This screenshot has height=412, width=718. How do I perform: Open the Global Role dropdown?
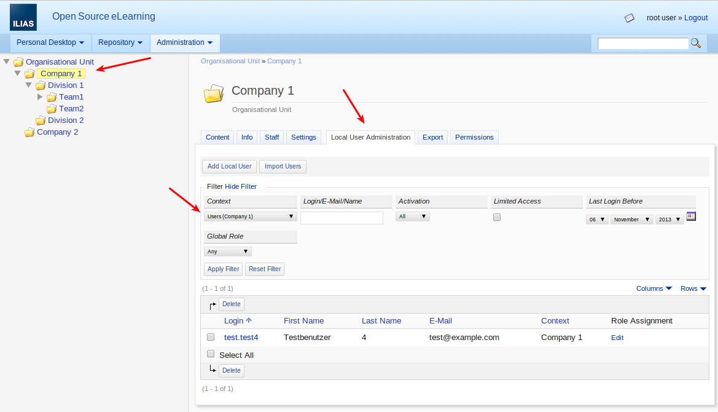pyautogui.click(x=228, y=252)
